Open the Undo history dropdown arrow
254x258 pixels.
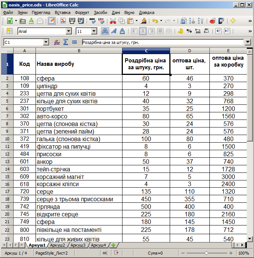coord(161,21)
